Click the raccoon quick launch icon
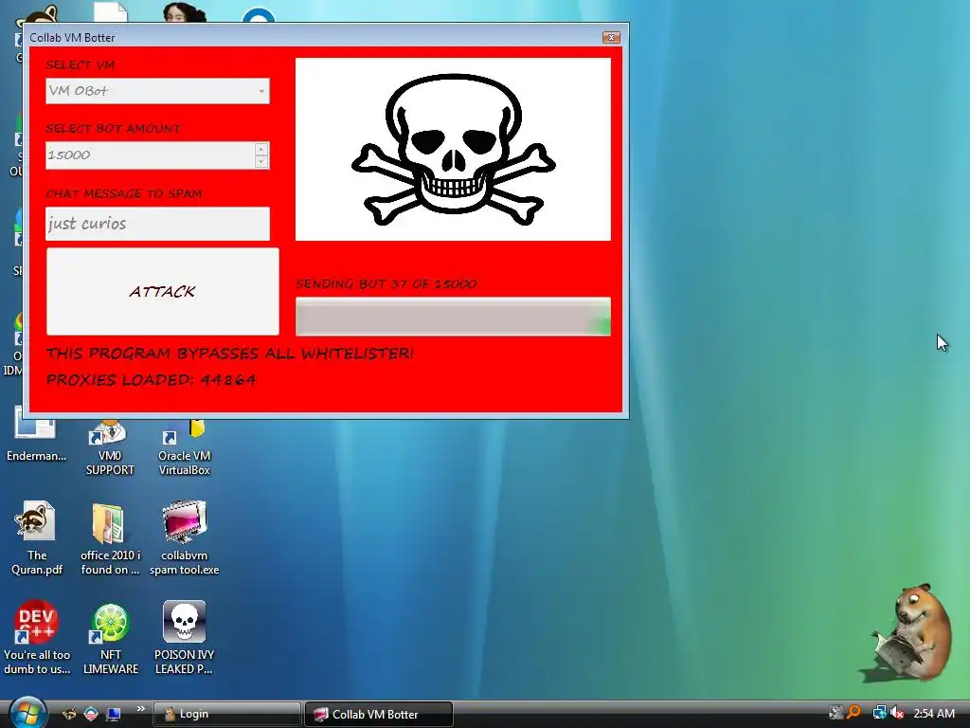Viewport: 970px width, 728px height. click(x=69, y=714)
